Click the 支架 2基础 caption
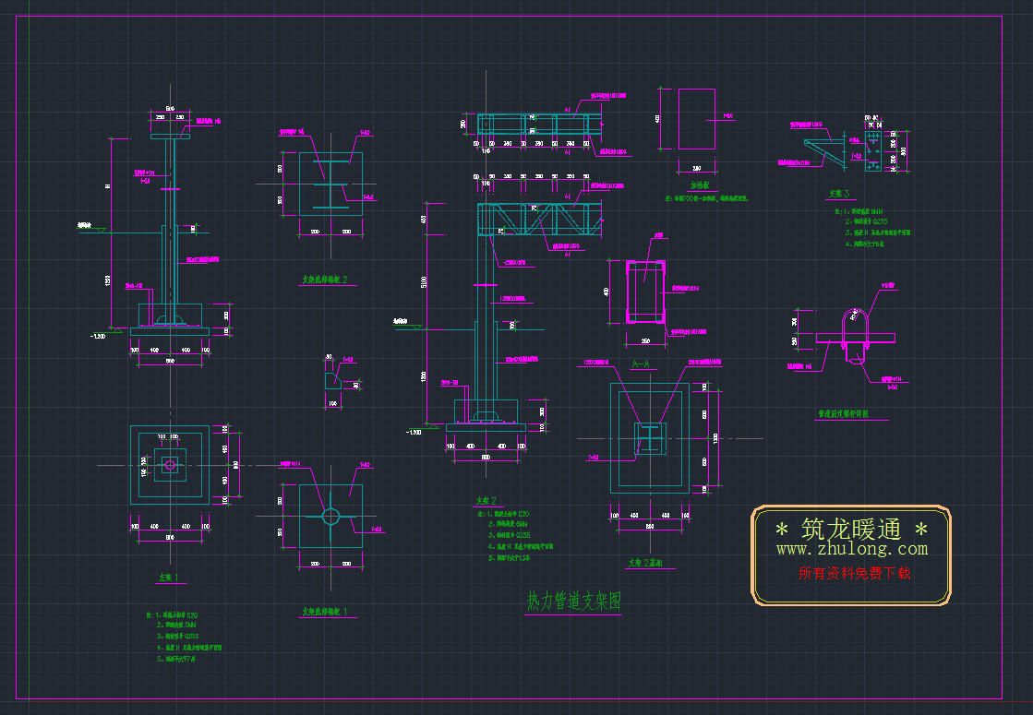Screen dimensions: 1033x715 (647, 562)
